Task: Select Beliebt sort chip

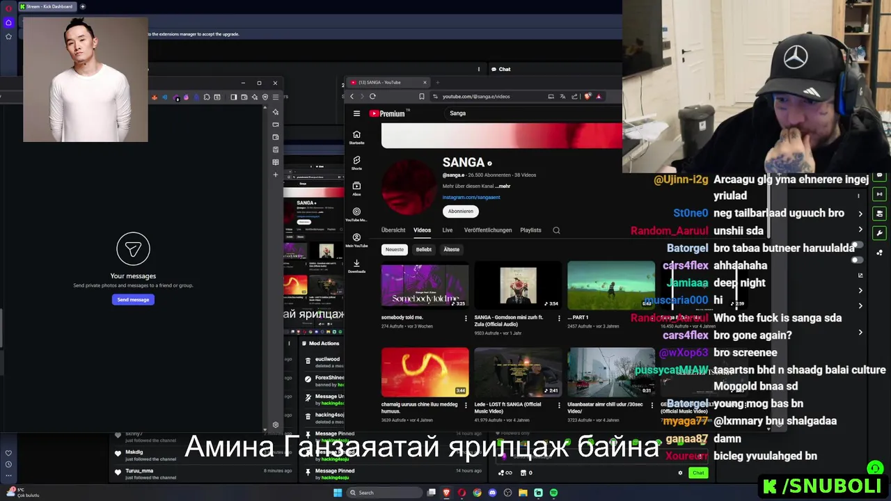Action: click(x=424, y=249)
